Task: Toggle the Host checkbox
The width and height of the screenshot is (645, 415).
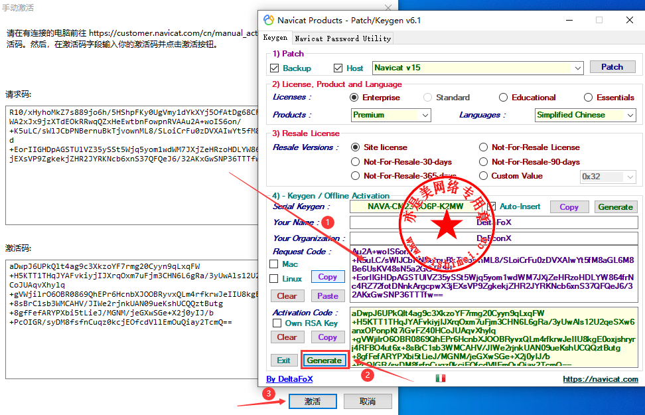Action: pyautogui.click(x=338, y=68)
